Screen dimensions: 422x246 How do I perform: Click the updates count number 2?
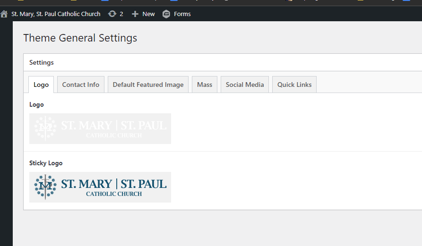coord(121,14)
